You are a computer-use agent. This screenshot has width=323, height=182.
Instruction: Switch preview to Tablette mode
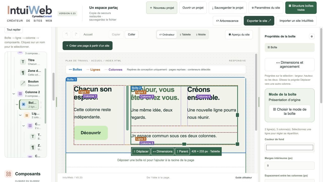(185, 35)
